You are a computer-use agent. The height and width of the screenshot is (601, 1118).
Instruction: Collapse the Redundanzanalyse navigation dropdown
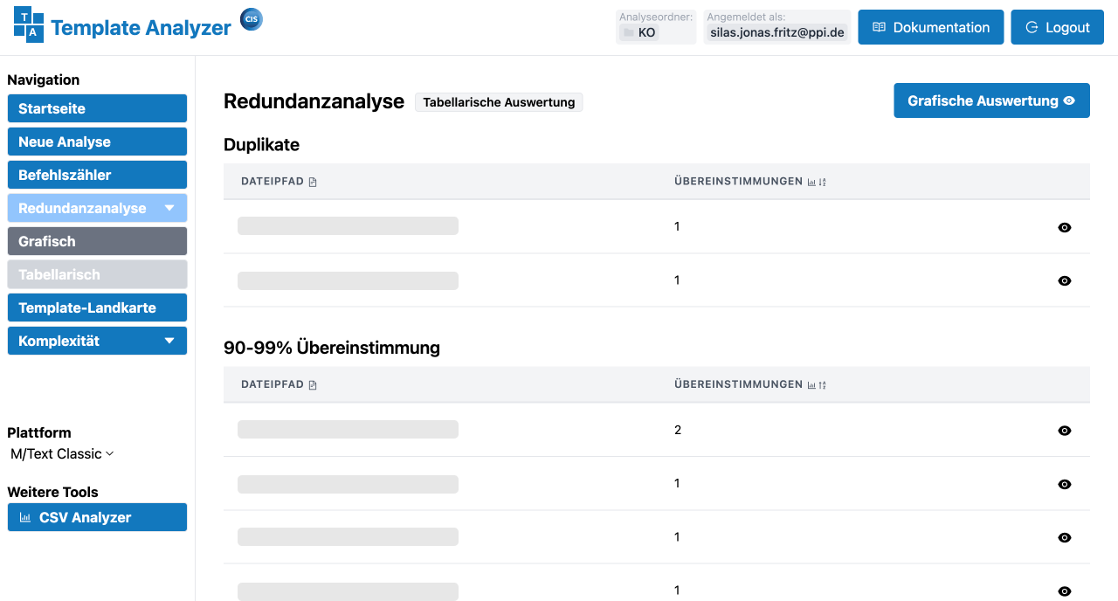click(x=169, y=208)
